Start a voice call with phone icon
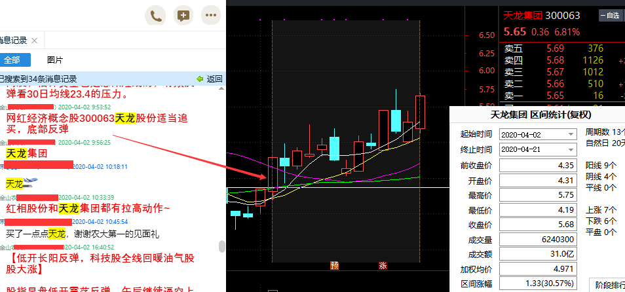 click(x=155, y=16)
